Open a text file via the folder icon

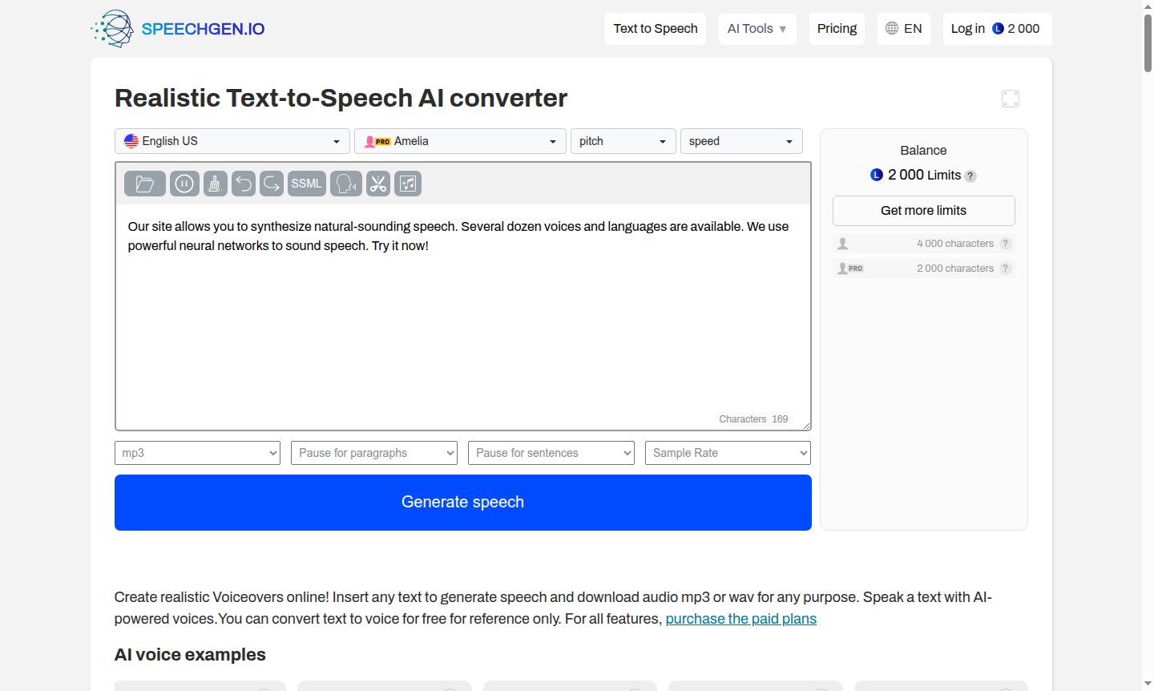click(x=144, y=183)
